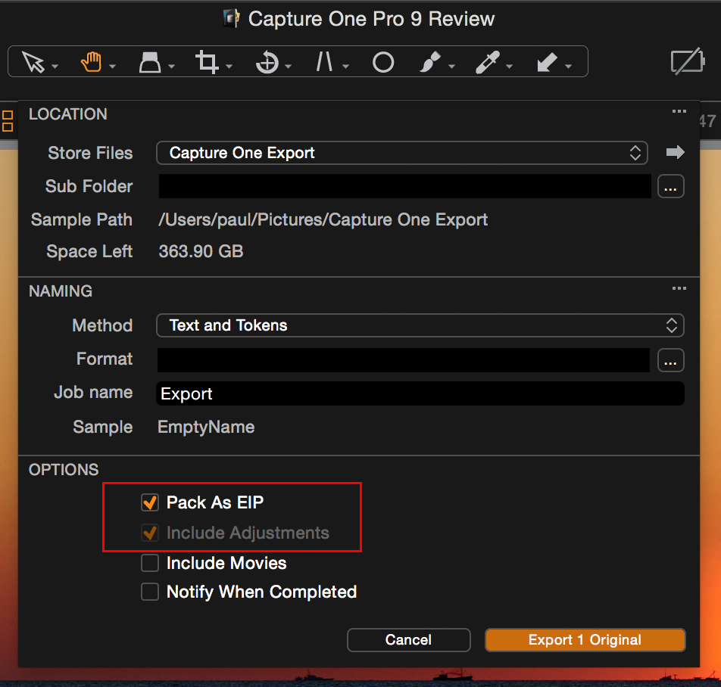This screenshot has height=687, width=721.
Task: Click the Capture One Pro 9 Review title
Action: 371,19
